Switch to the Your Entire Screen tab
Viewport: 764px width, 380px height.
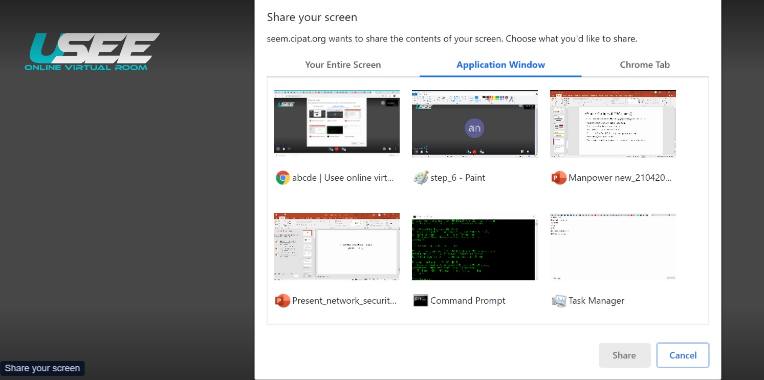tap(343, 65)
